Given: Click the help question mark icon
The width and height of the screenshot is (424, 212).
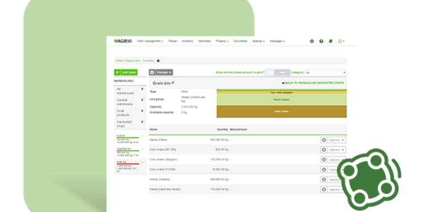Looking at the screenshot, I should click(x=321, y=41).
